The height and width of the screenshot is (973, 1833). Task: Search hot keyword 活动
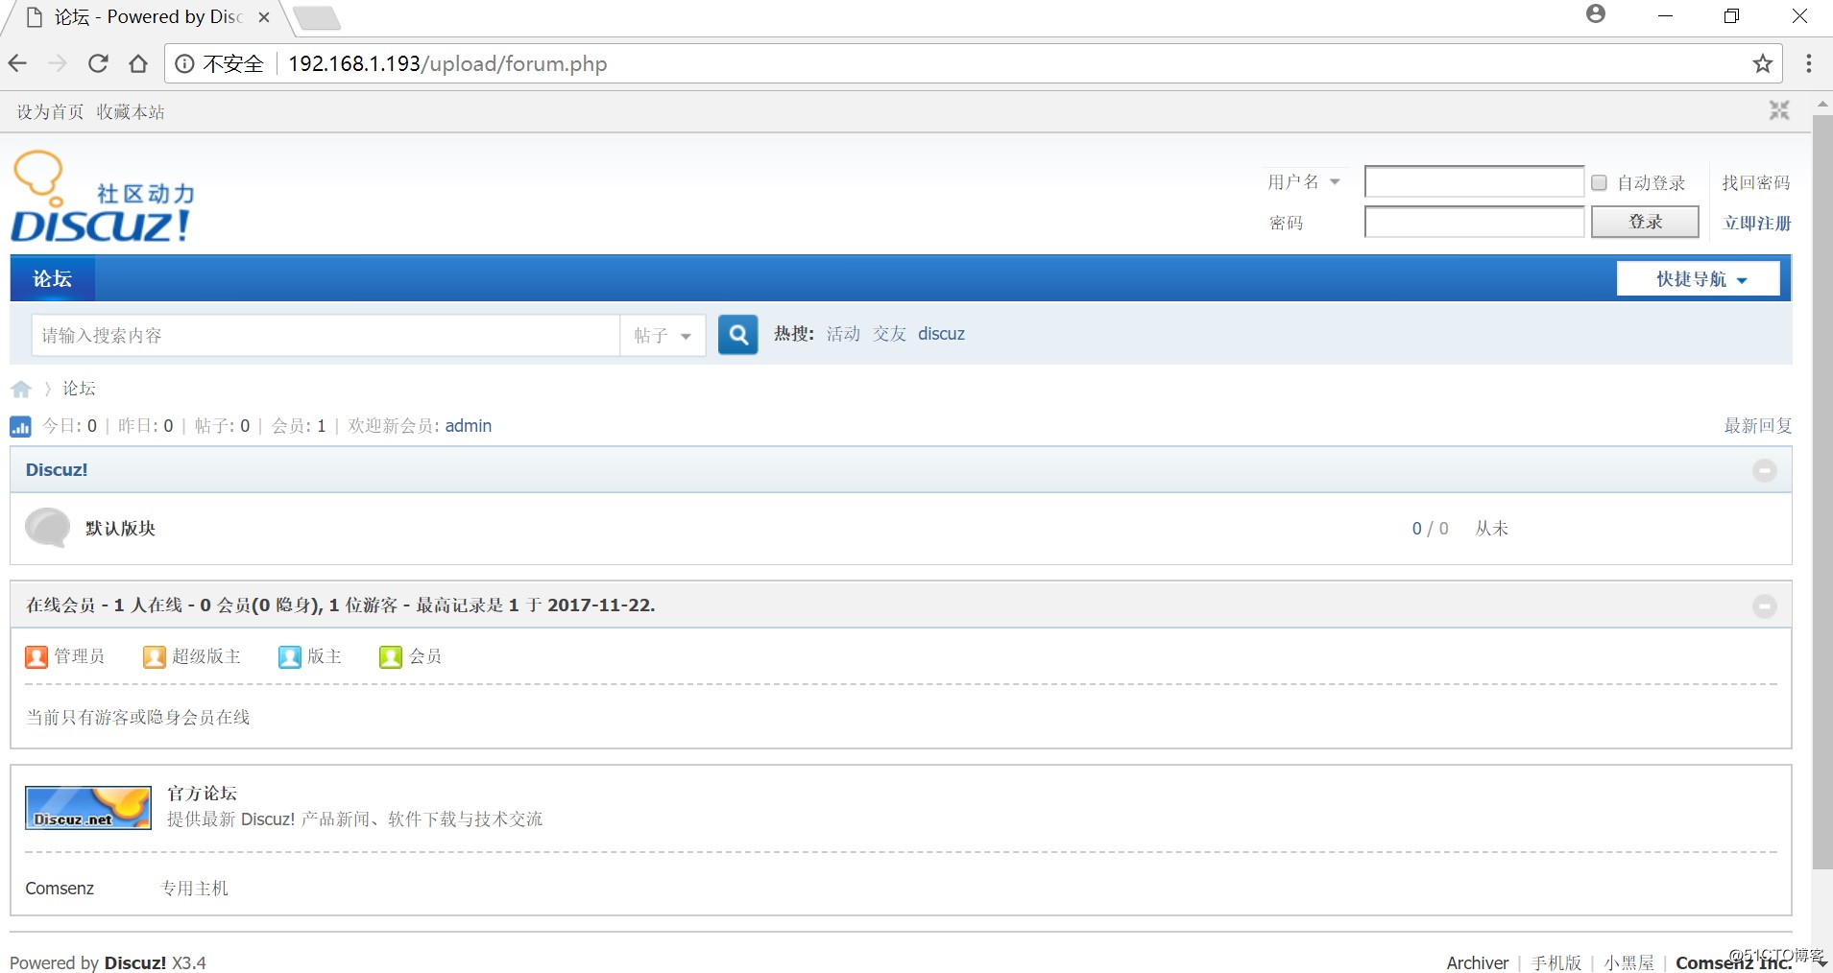pos(843,334)
